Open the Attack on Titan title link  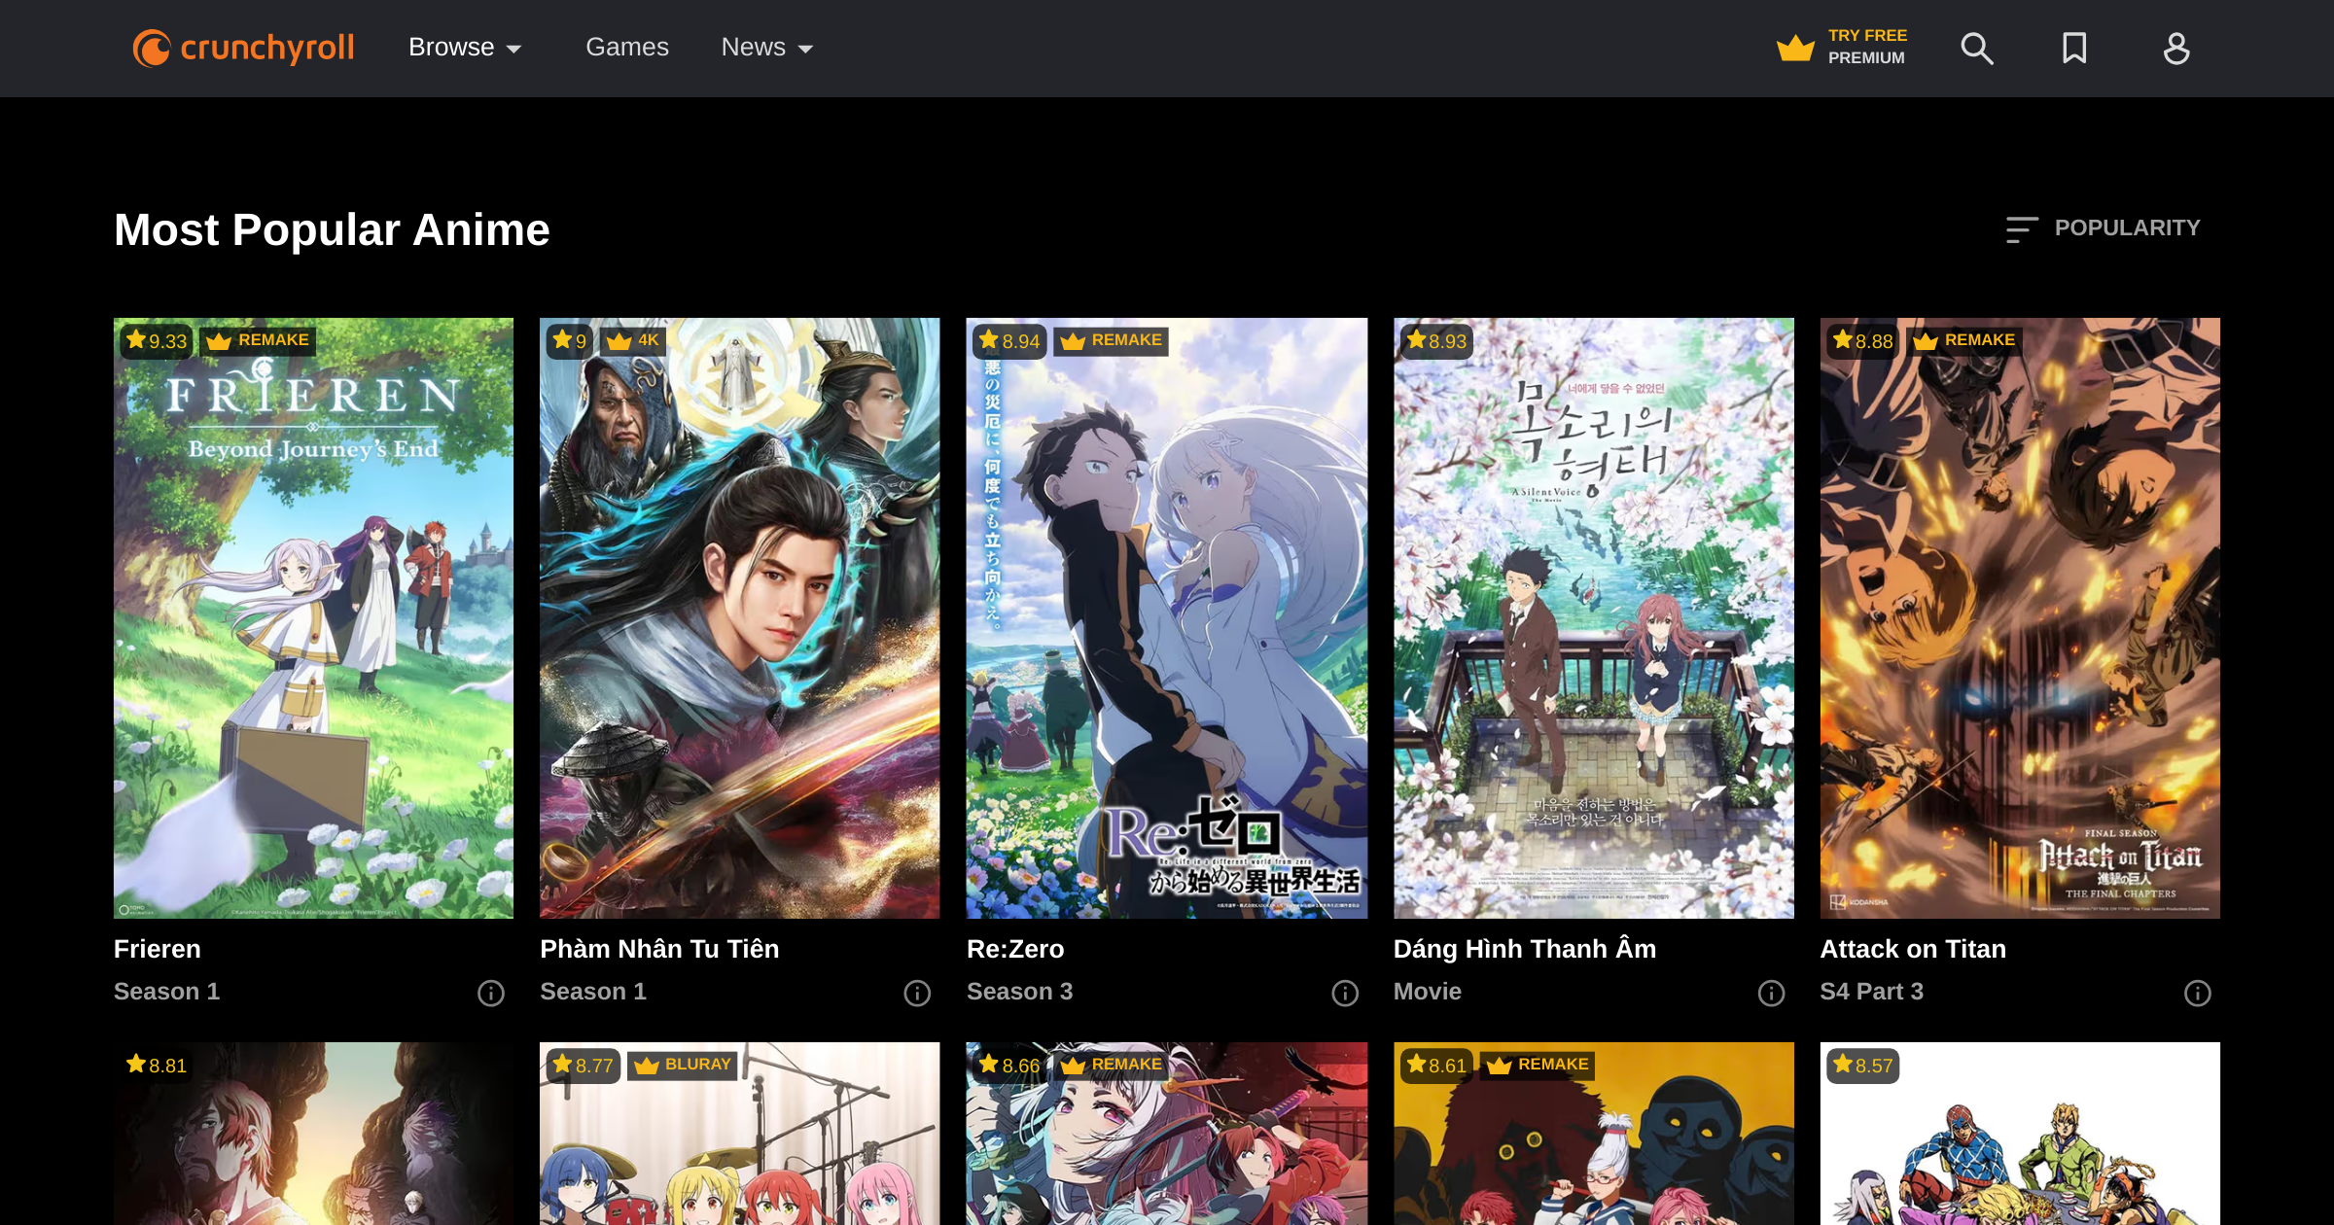1913,949
